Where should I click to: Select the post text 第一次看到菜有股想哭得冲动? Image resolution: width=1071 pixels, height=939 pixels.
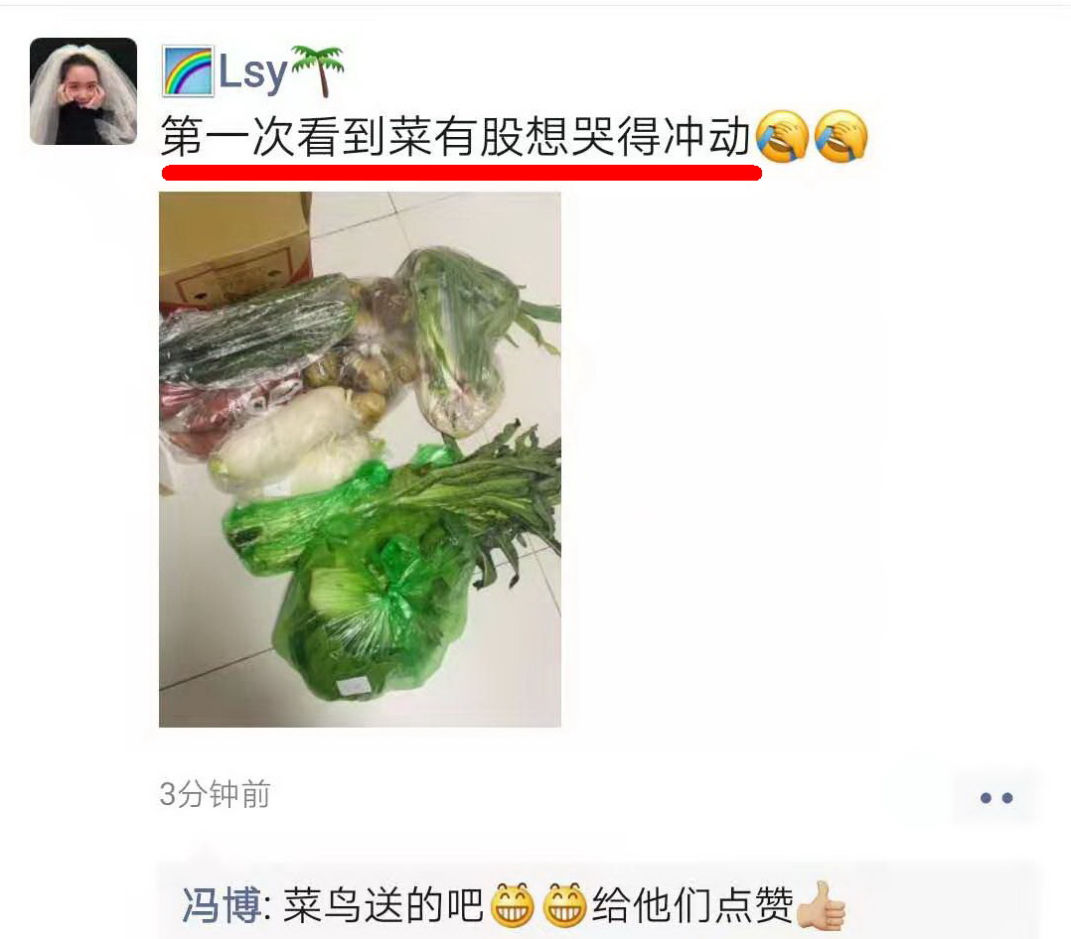(x=456, y=137)
